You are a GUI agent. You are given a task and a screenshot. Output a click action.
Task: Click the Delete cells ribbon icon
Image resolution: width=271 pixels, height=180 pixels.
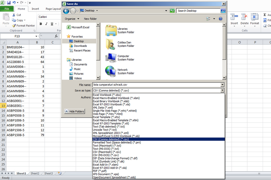245,17
